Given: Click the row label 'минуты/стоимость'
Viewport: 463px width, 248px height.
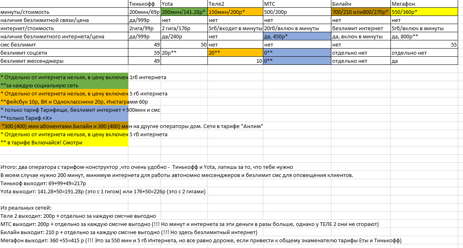Looking at the screenshot, I should (x=64, y=12).
